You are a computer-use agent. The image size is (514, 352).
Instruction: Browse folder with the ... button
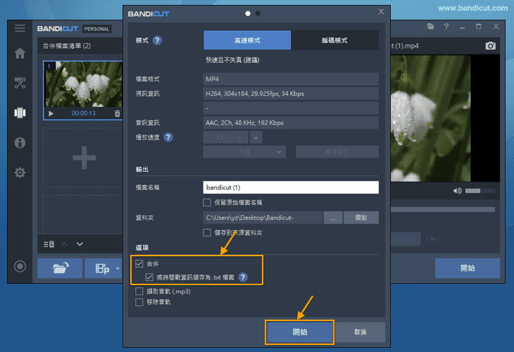(x=333, y=218)
